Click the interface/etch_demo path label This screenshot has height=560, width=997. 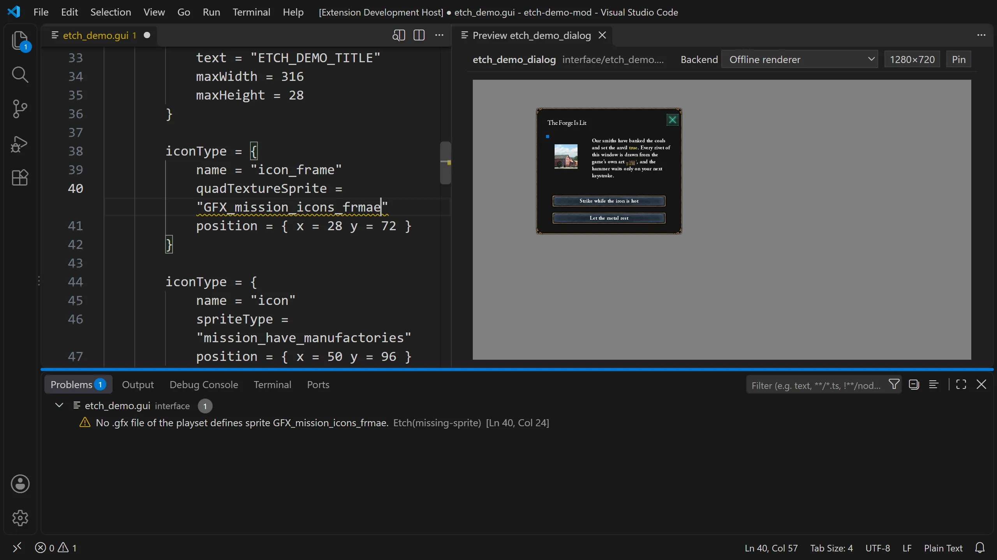click(x=613, y=59)
